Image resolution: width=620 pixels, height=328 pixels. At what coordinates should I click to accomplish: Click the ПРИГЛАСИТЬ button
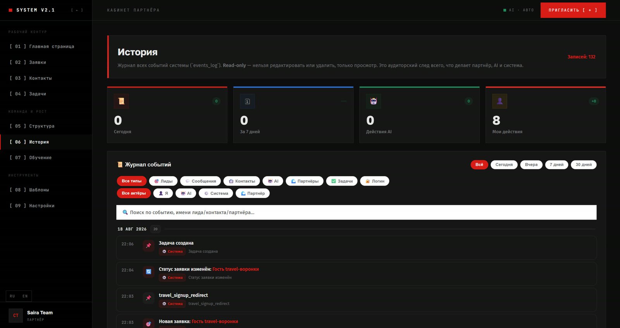click(573, 10)
